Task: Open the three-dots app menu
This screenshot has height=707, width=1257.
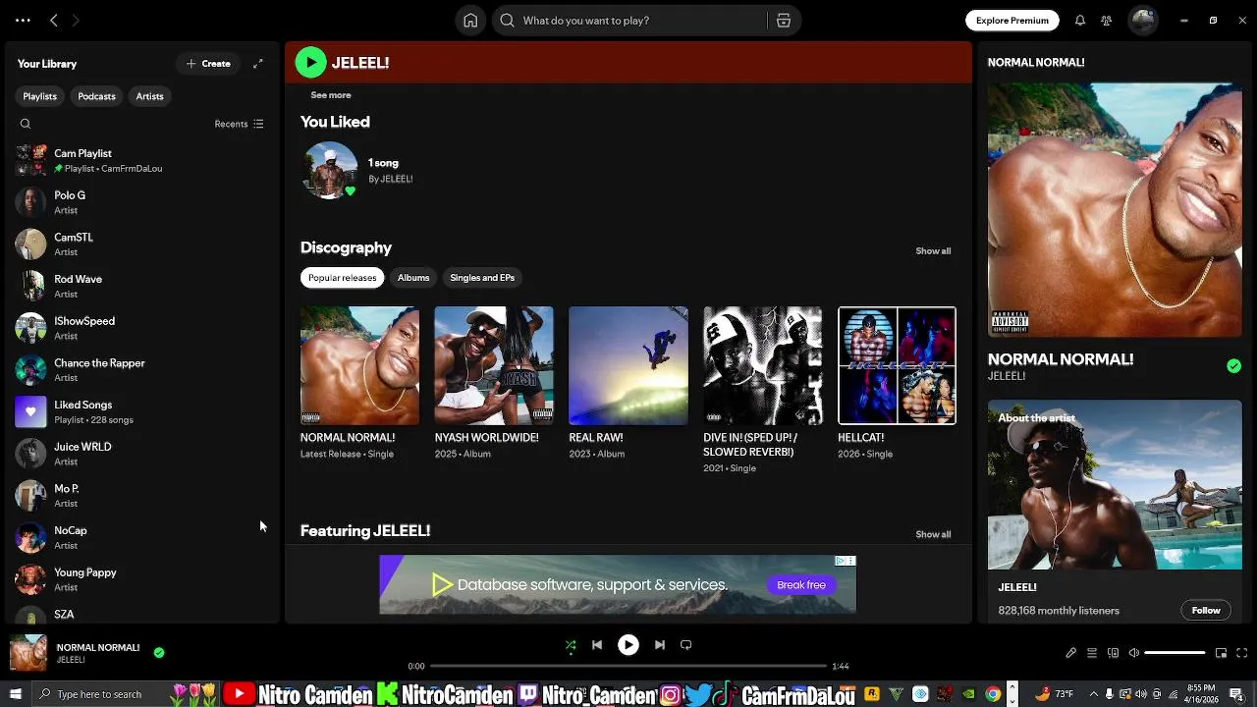Action: 23,21
